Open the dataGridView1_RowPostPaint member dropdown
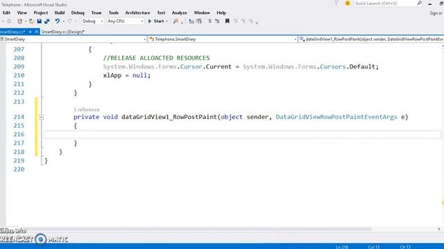This screenshot has width=444, height=249. 372,39
